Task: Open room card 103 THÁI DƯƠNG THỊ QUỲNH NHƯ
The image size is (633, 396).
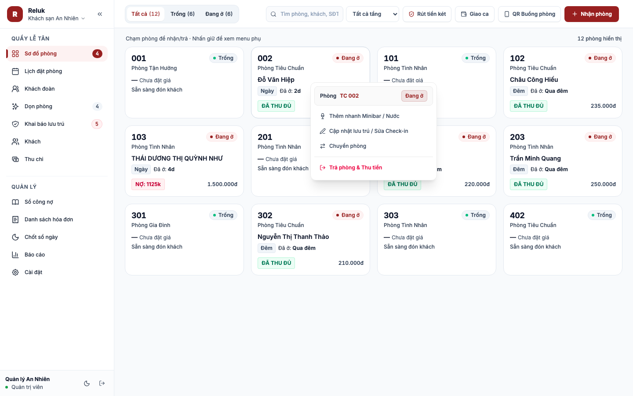Action: [x=184, y=161]
